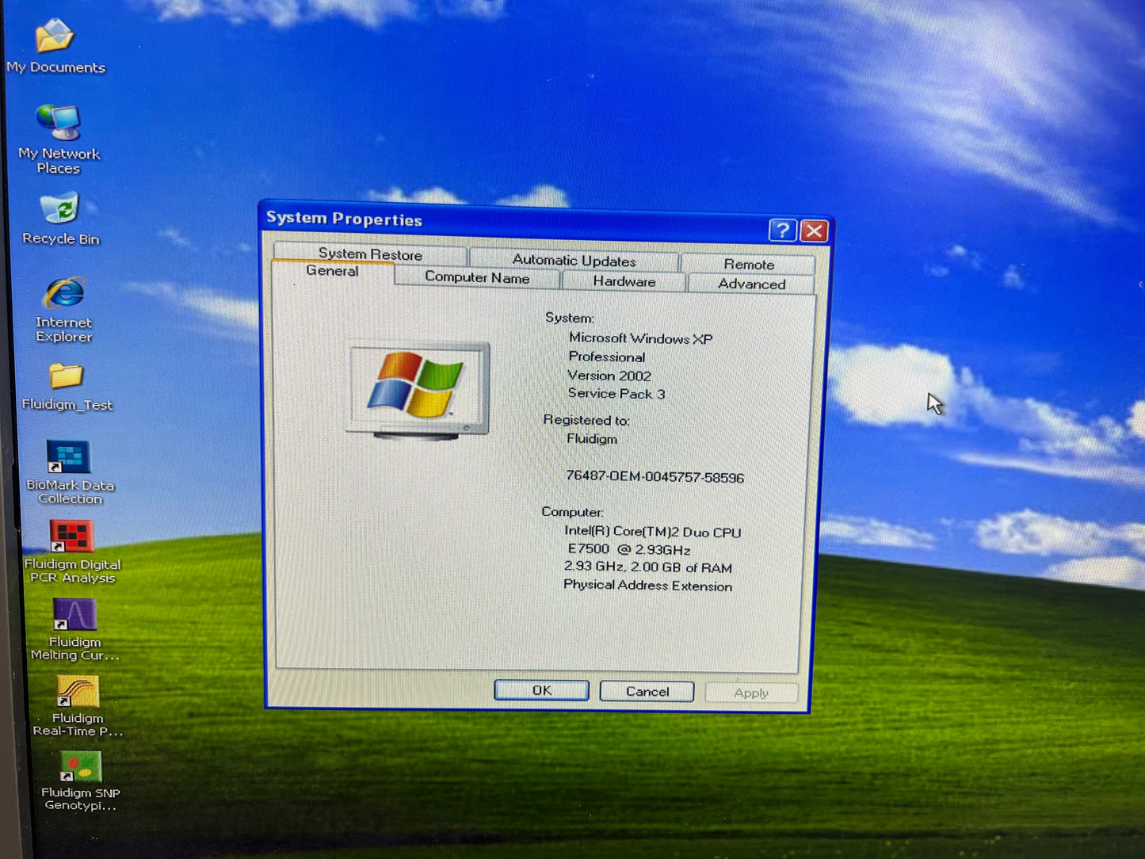Close the System Properties dialog
Screen dimensions: 1145x859
point(814,231)
